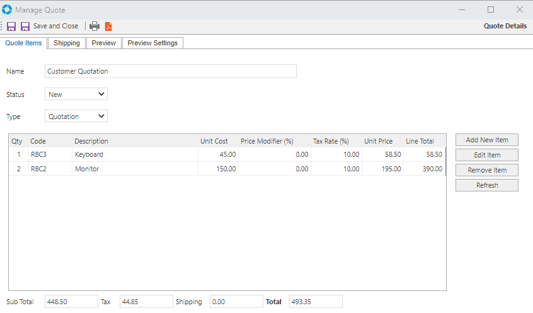
Task: Select the Quote Items tab
Action: (x=23, y=43)
